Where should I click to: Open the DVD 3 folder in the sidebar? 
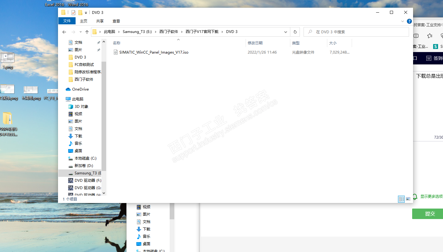(80, 57)
